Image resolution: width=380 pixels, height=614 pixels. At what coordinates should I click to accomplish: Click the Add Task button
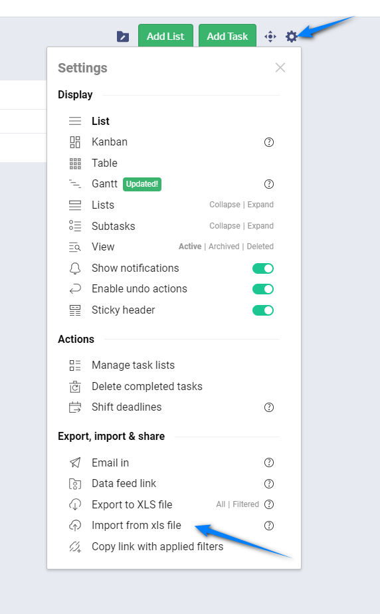227,36
